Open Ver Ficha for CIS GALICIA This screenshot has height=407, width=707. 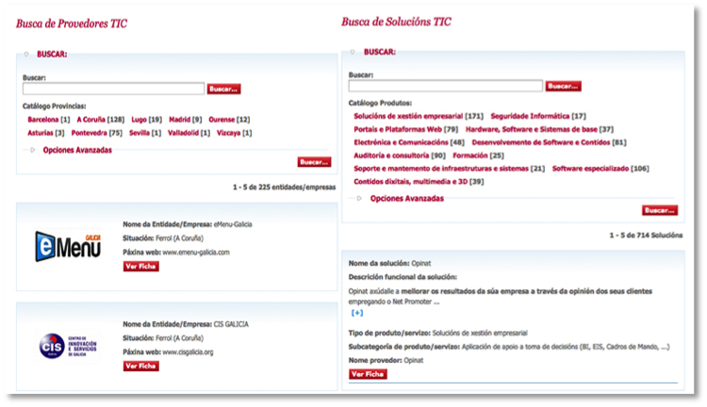pos(141,366)
